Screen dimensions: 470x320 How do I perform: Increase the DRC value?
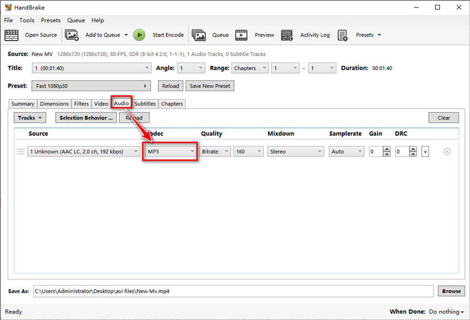(x=413, y=149)
